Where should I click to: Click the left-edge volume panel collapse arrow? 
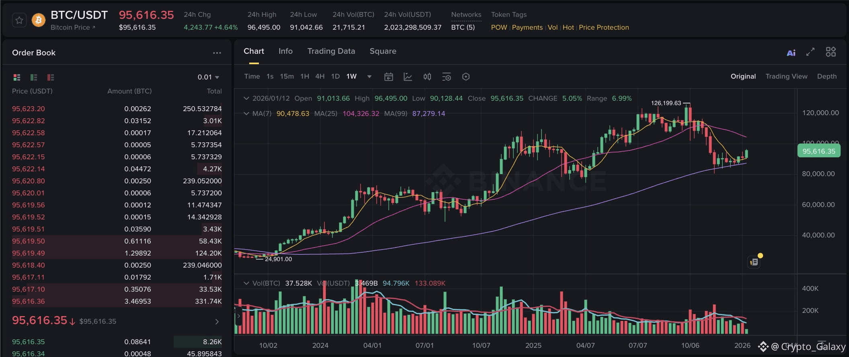coord(238,316)
